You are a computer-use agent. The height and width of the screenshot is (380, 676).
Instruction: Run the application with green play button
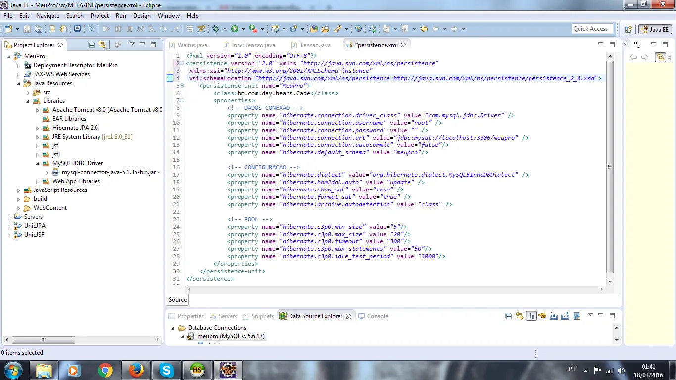(235, 29)
